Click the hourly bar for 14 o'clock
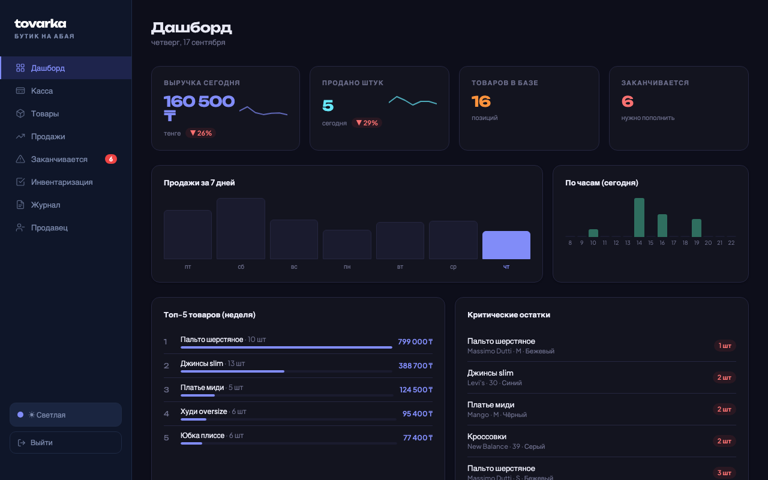Viewport: 768px width, 480px height. pos(639,217)
